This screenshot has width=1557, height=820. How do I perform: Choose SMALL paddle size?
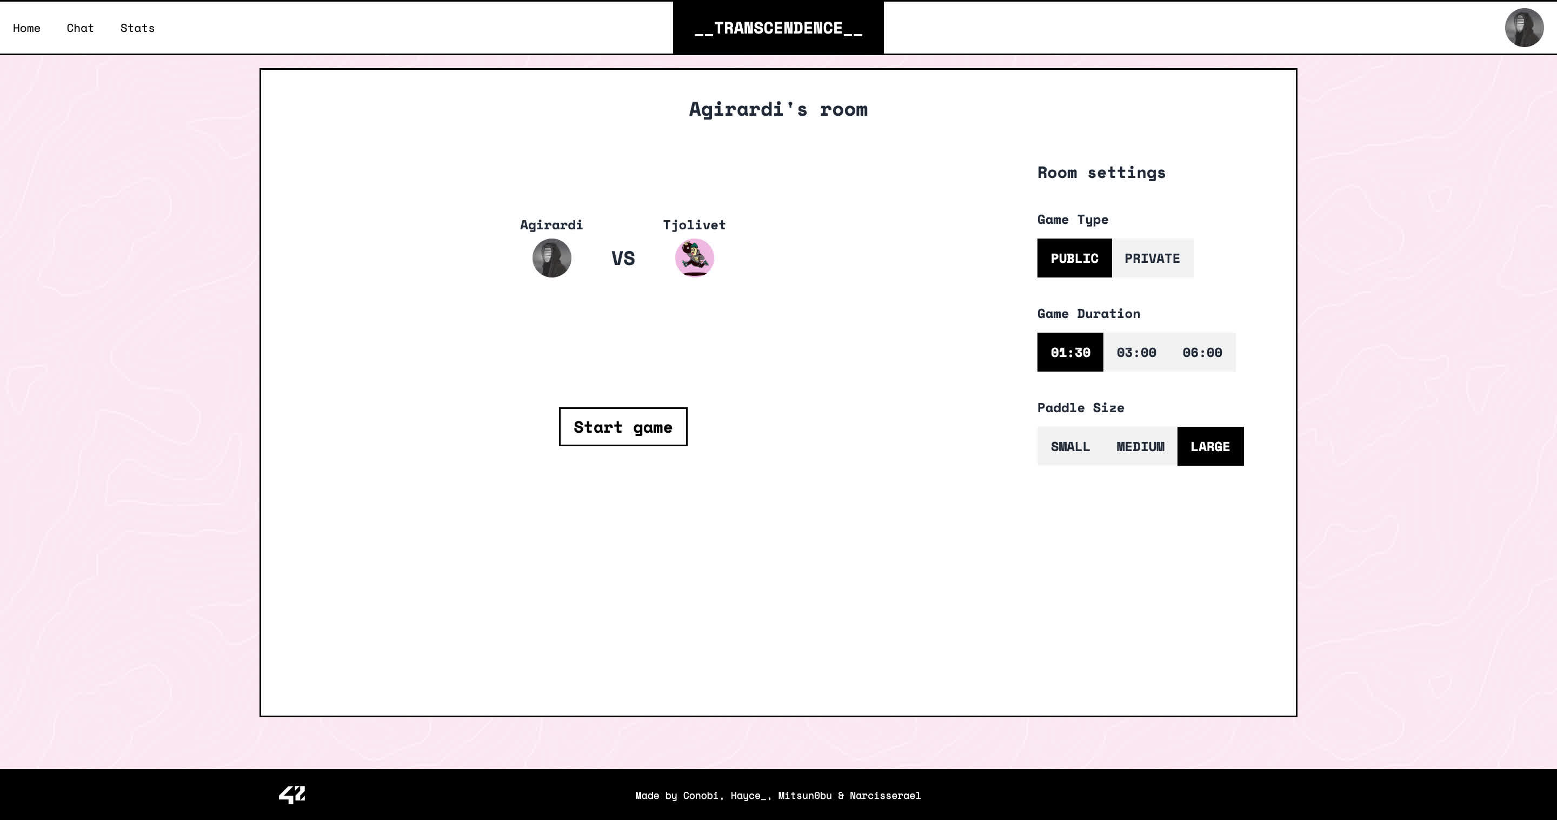pos(1070,446)
